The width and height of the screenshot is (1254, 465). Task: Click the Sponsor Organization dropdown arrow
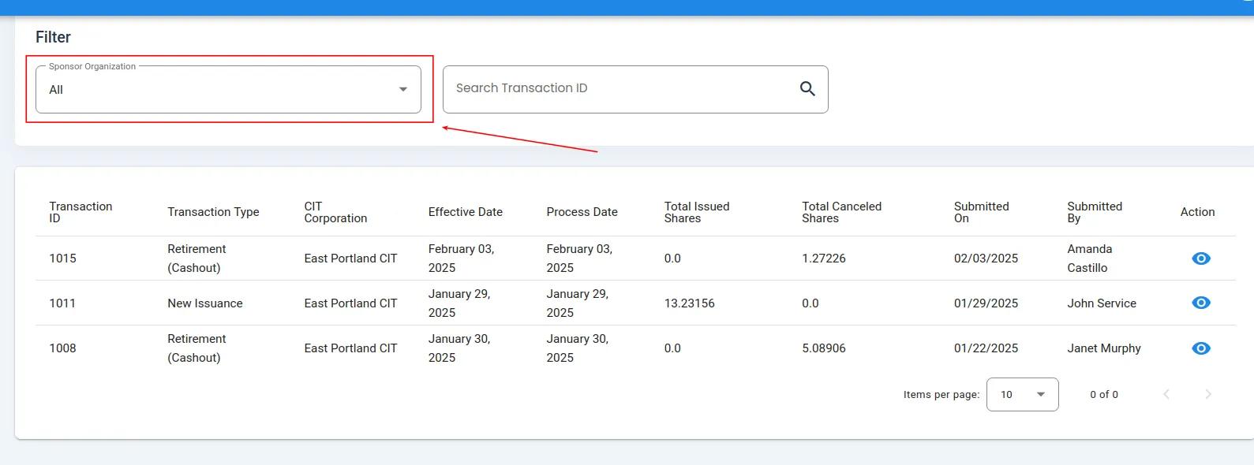click(403, 90)
